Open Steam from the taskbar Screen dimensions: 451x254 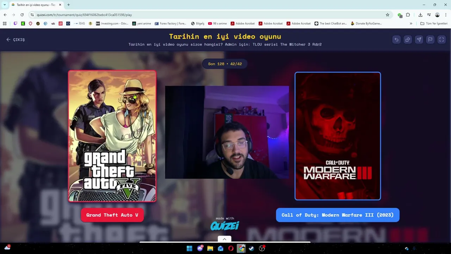tap(252, 248)
